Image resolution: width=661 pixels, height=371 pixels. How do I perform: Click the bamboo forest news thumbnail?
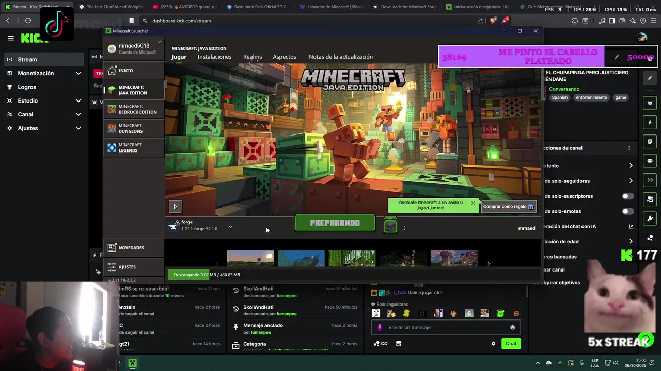[x=352, y=259]
